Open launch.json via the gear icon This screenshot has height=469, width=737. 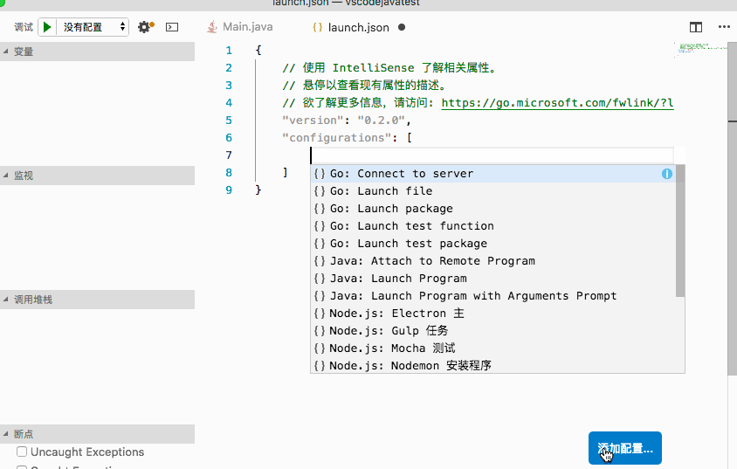145,27
